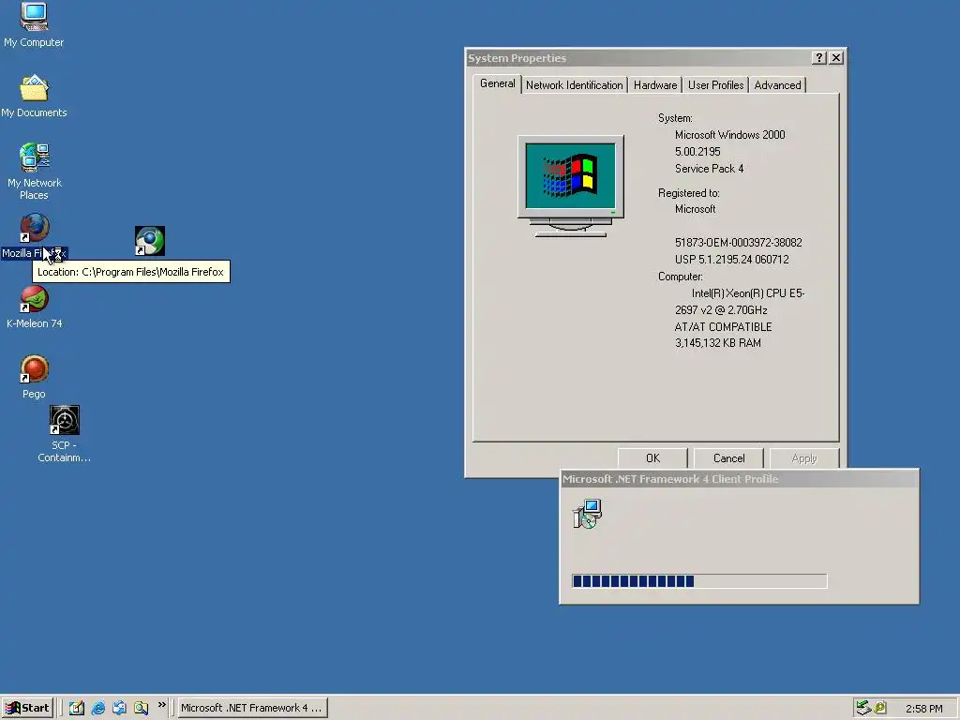Click the key-shaped system tray icon
The image size is (960, 720).
[x=880, y=708]
